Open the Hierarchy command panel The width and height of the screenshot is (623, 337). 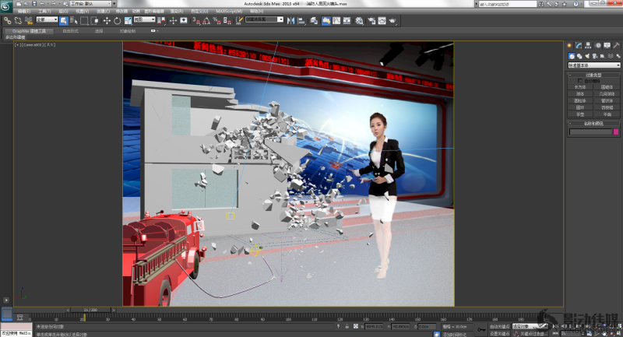tap(587, 47)
